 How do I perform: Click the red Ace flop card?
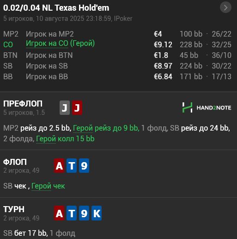(59, 166)
